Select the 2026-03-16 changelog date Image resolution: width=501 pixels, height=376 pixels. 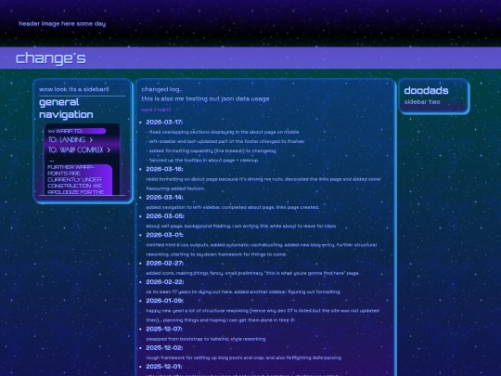pyautogui.click(x=164, y=169)
